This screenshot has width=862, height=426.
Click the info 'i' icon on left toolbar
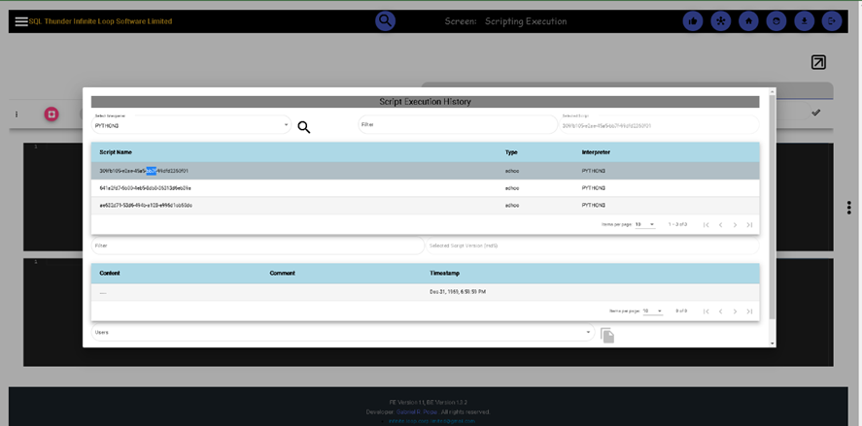(x=17, y=115)
